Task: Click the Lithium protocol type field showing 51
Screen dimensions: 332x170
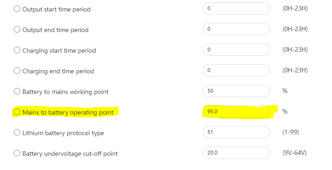Action: coord(236,132)
